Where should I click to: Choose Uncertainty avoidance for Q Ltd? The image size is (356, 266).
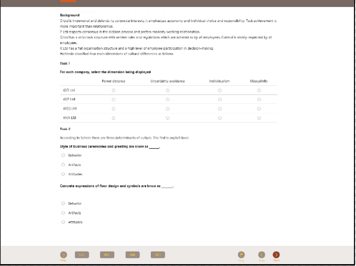[x=168, y=109]
